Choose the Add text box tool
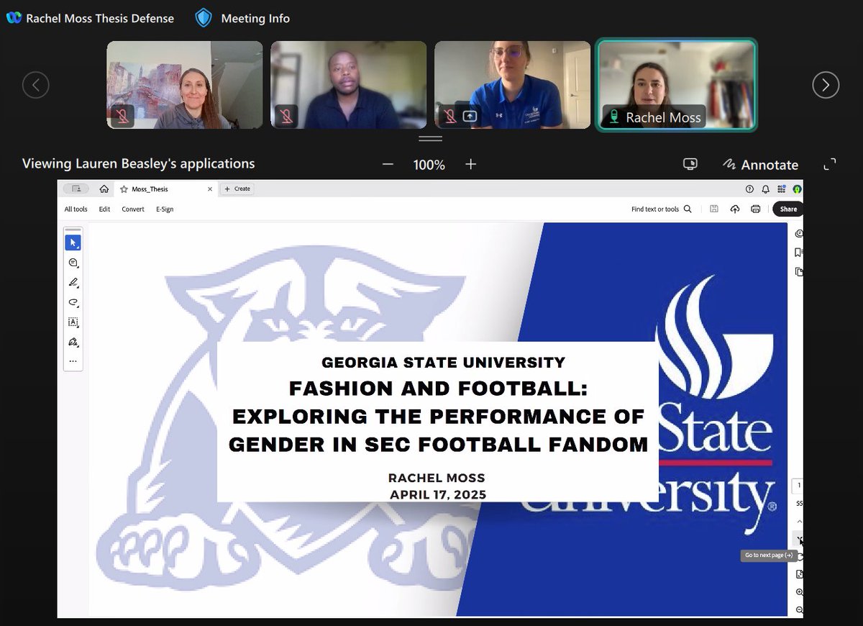Viewport: 863px width, 626px height. click(73, 322)
